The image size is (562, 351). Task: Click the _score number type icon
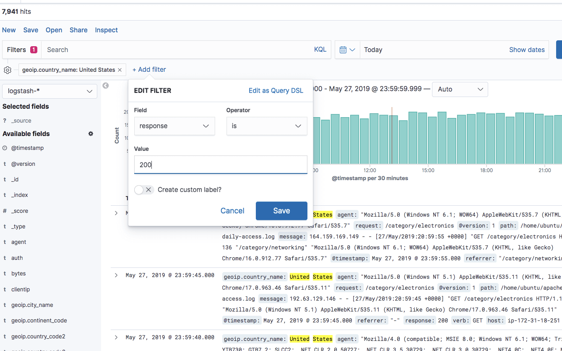(5, 211)
